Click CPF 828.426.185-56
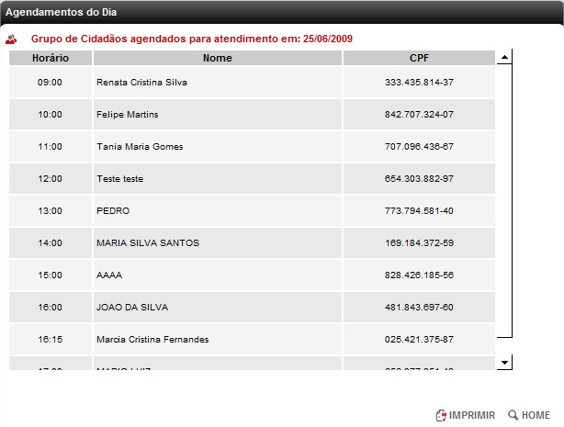This screenshot has width=564, height=427. pos(419,275)
